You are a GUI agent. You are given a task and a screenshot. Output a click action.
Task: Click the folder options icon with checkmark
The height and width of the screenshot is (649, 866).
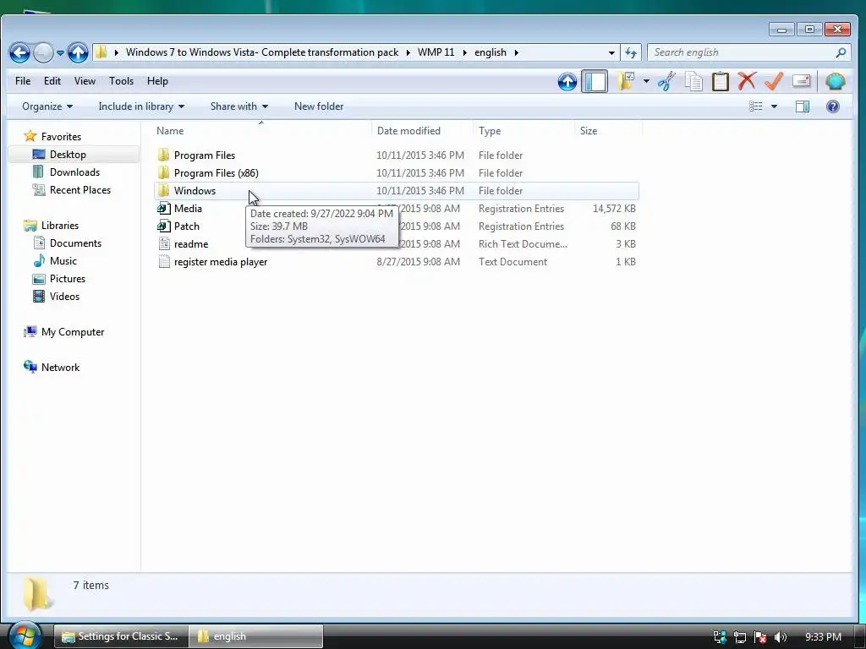coord(626,82)
